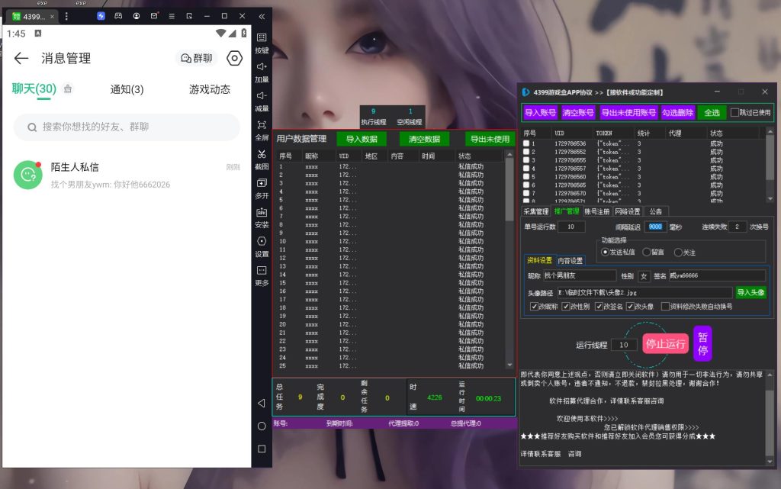Image resolution: width=781 pixels, height=489 pixels.
Task: Select the 留言 radio option
Action: coord(647,253)
